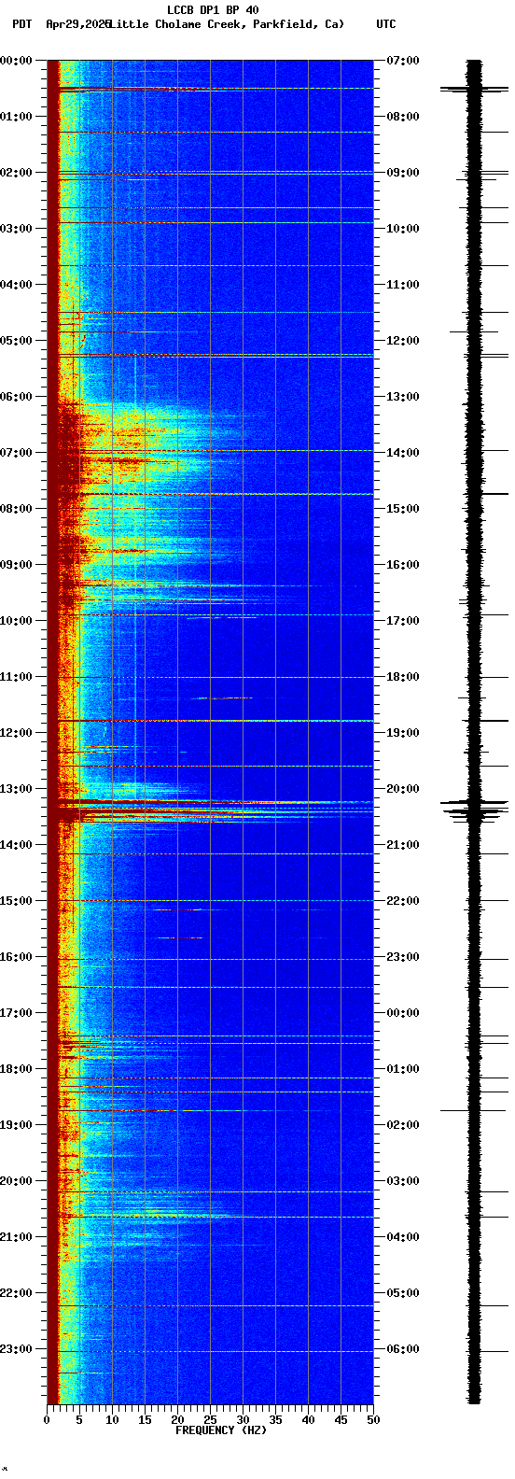Click the title text 'LCCB DP1 BP 40'
The image size is (515, 1479).
(213, 10)
